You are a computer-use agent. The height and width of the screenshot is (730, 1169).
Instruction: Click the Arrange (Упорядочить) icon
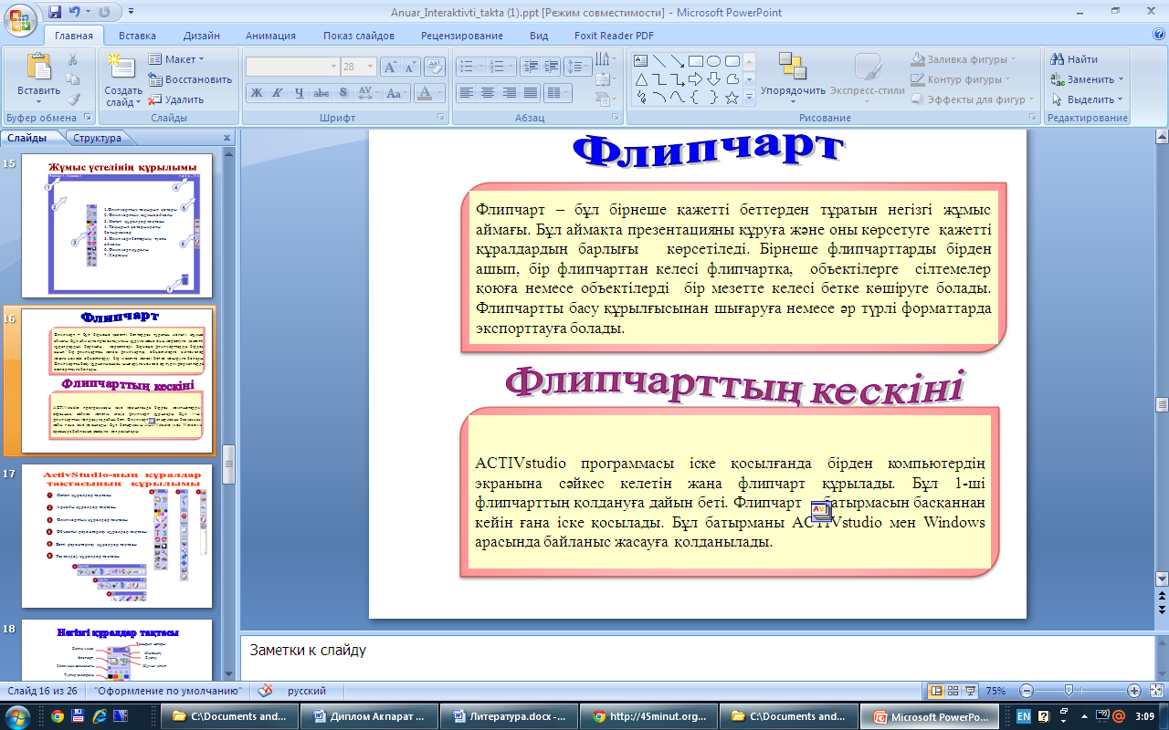(x=792, y=68)
